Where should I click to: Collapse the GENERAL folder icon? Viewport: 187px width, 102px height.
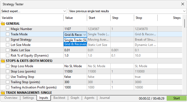pos(3,24)
